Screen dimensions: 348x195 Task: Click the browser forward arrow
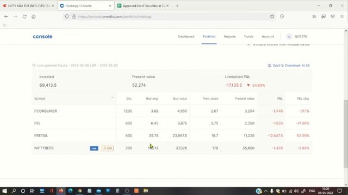[x=15, y=17]
